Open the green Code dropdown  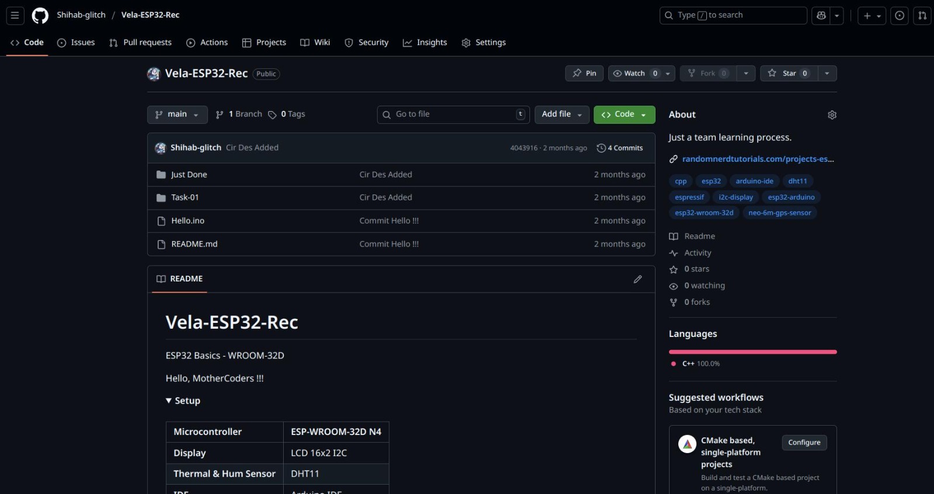coord(624,114)
